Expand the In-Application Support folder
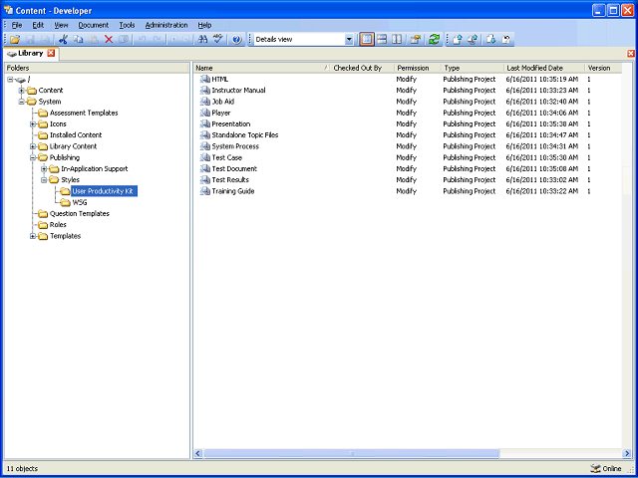 (x=44, y=168)
